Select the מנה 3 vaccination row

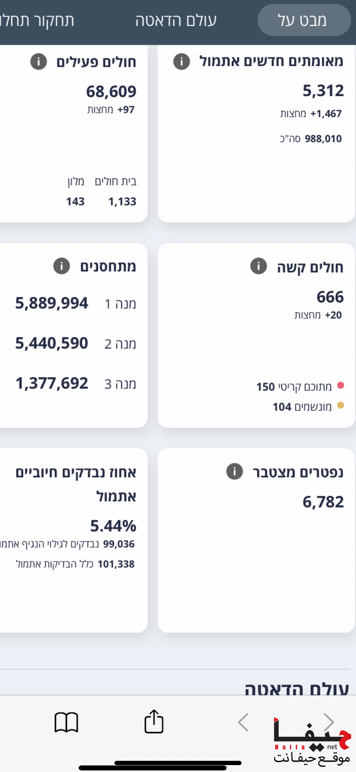(76, 383)
